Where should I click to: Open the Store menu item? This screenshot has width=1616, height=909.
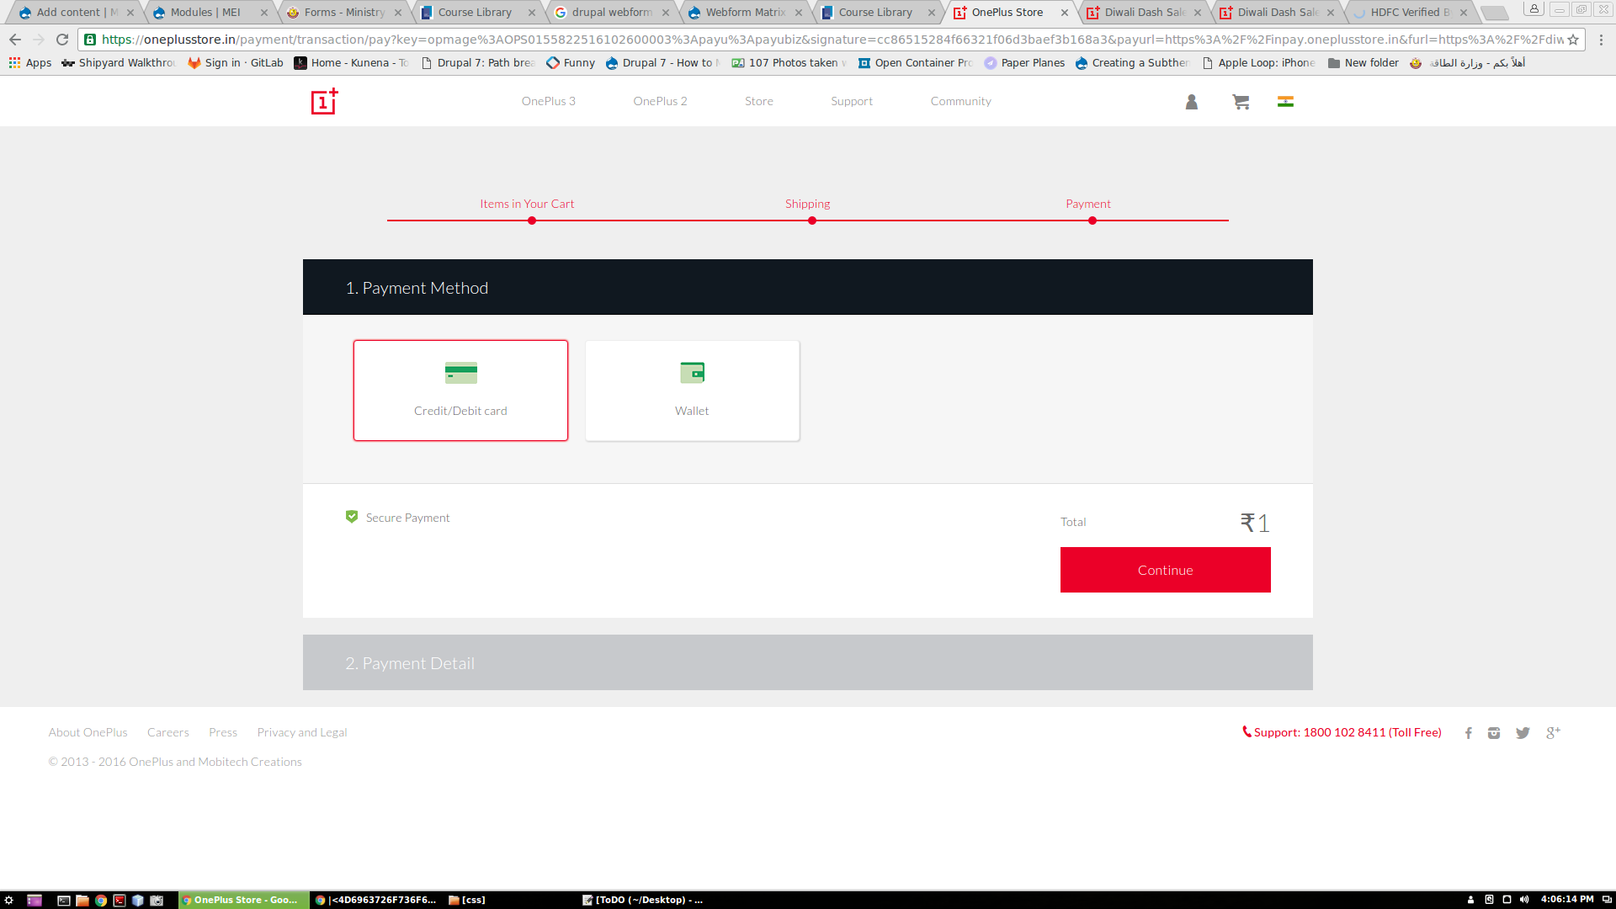coord(758,101)
